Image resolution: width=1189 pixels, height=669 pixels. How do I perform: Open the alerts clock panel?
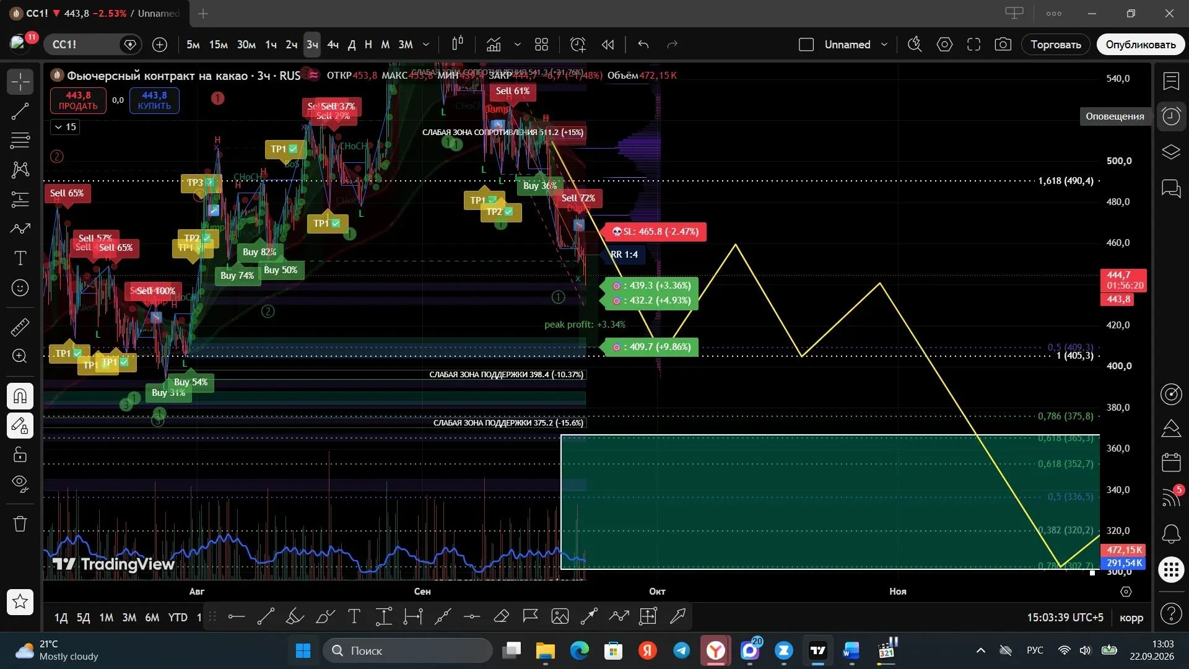tap(1171, 116)
